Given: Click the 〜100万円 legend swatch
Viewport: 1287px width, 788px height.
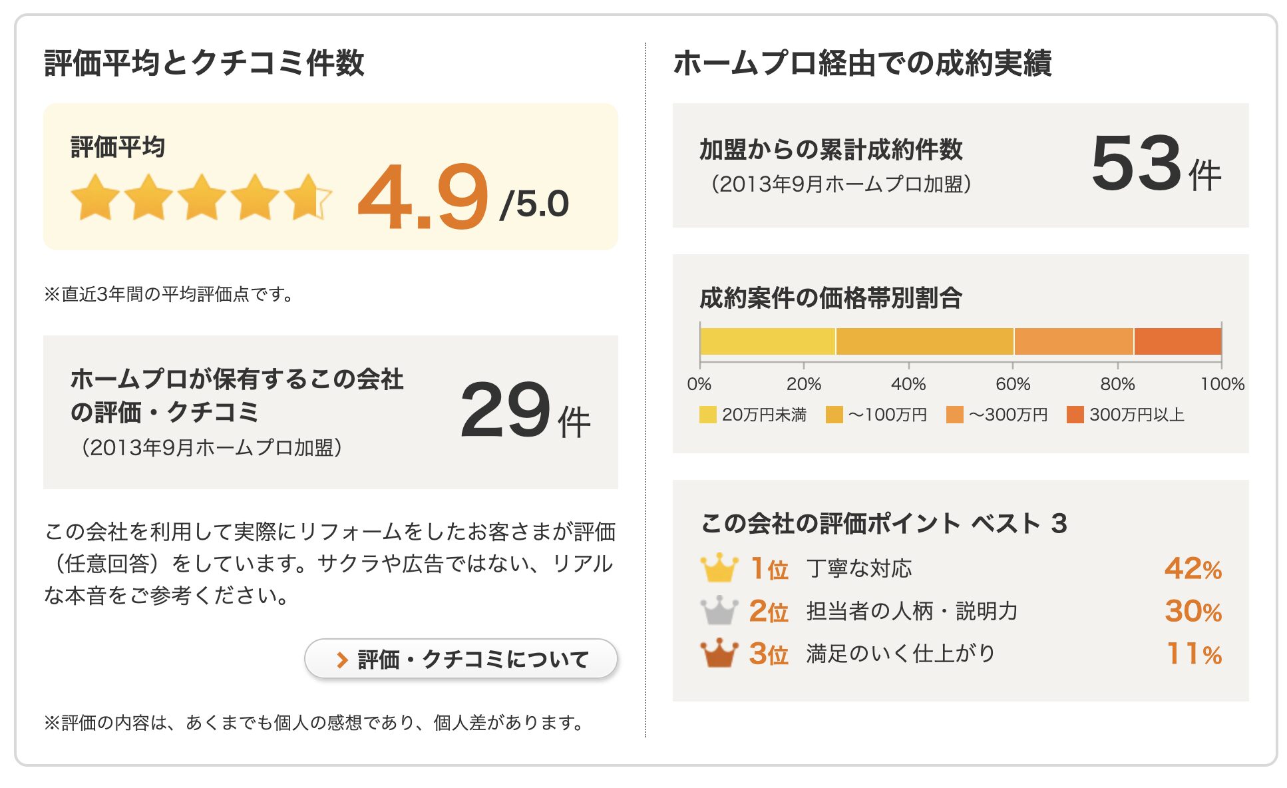Looking at the screenshot, I should [834, 415].
